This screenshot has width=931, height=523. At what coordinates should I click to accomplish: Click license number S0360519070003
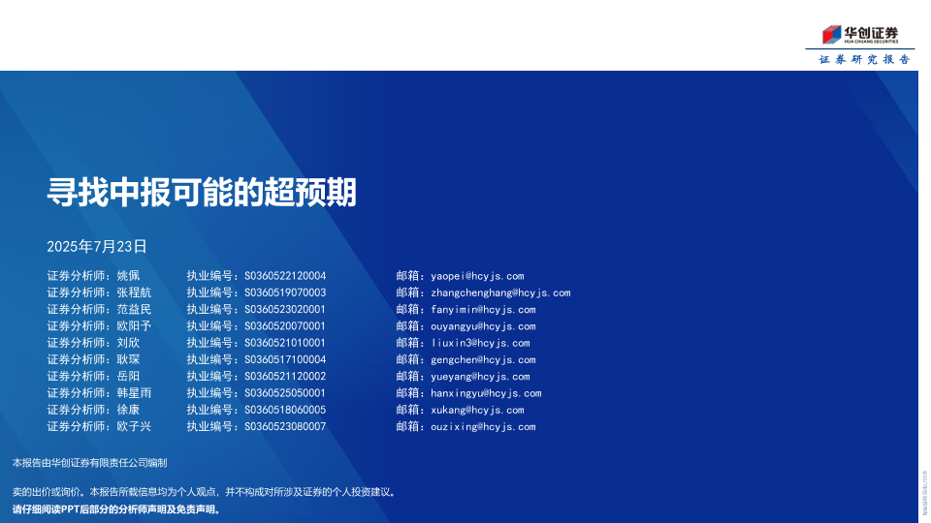[x=285, y=292]
